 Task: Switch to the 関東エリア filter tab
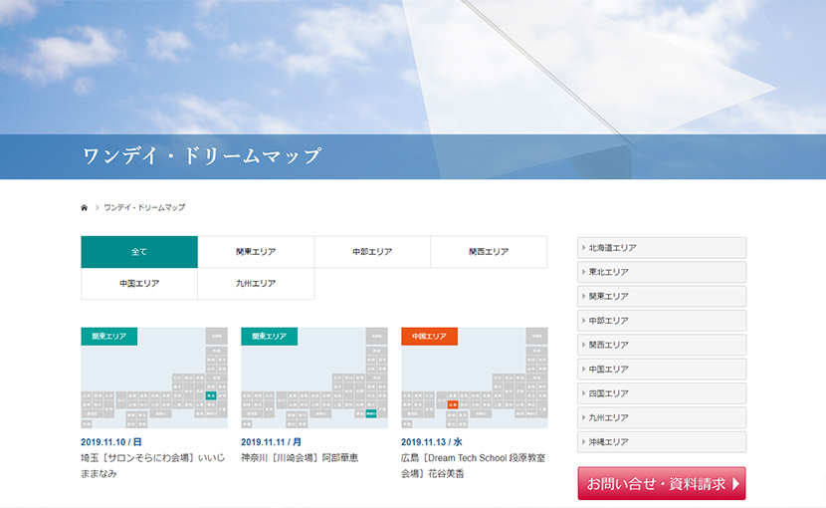point(256,252)
